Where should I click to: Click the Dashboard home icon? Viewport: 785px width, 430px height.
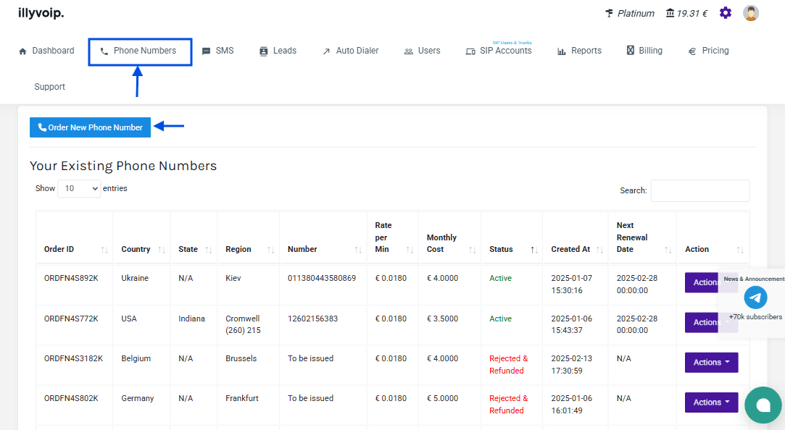[x=22, y=51]
